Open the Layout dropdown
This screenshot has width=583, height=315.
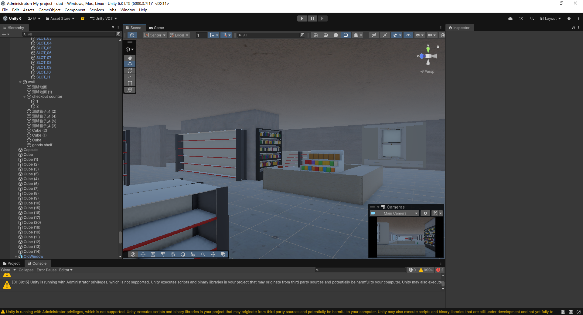pyautogui.click(x=551, y=18)
